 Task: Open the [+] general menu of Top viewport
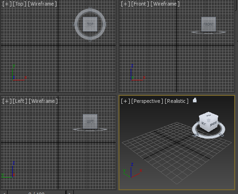coord(7,4)
